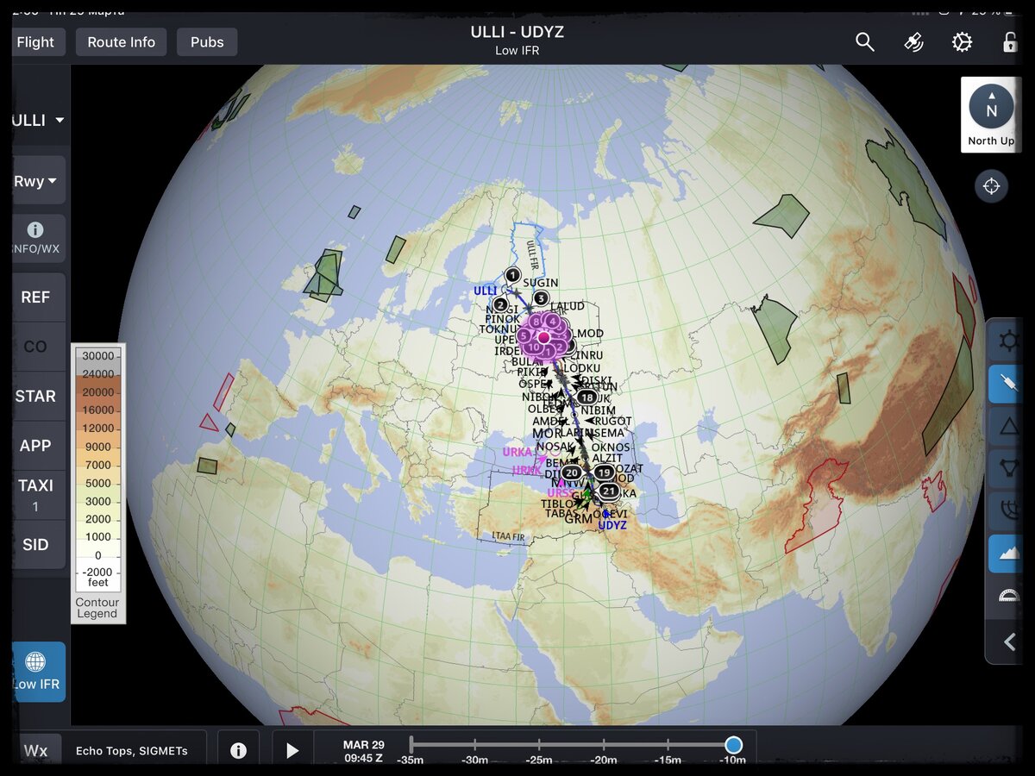The width and height of the screenshot is (1035, 776).
Task: Tap the protractor measuring tool icon
Action: [1008, 595]
